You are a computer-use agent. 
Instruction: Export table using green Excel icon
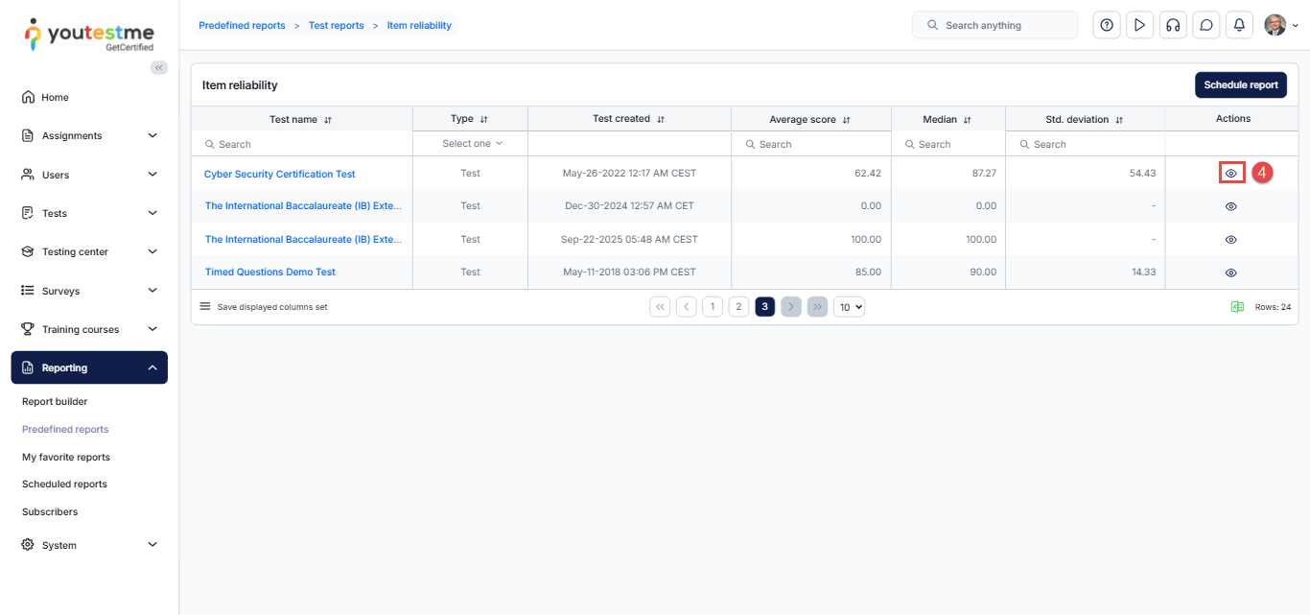[1237, 307]
